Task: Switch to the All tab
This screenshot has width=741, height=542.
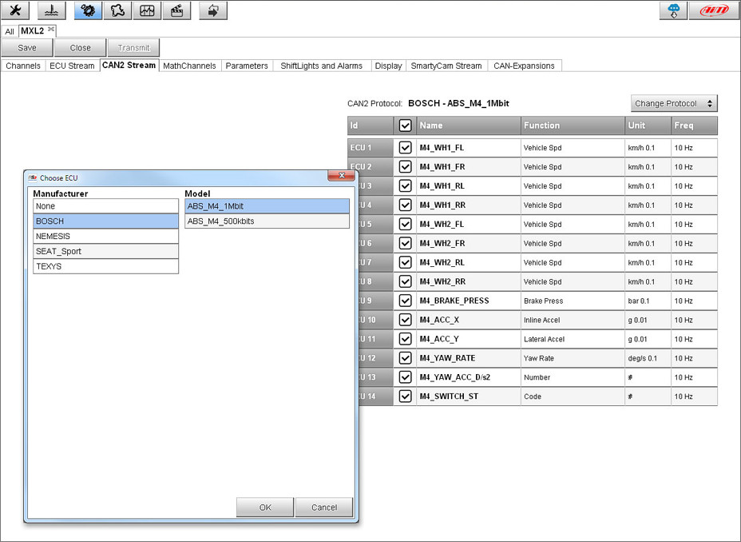Action: tap(10, 31)
